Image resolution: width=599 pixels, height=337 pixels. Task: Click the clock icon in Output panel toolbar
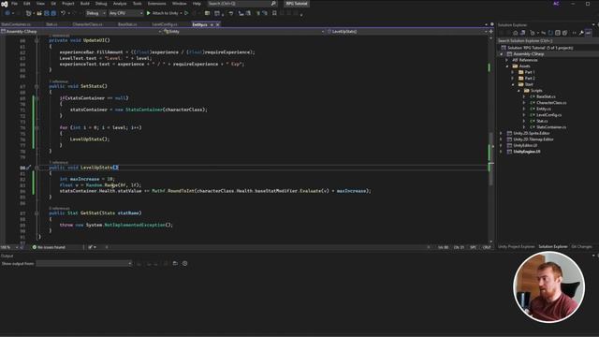pos(185,263)
